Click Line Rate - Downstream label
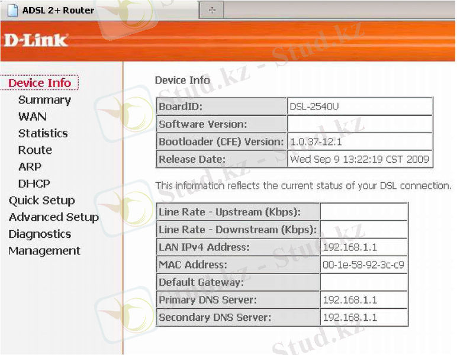Viewport: 457px width, 355px height. click(x=238, y=230)
